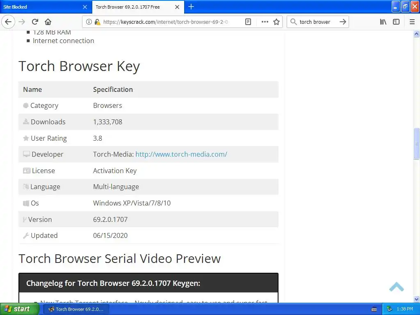Click 'Torch Browser Serial Video Preview' heading
The image size is (420, 315).
[119, 258]
